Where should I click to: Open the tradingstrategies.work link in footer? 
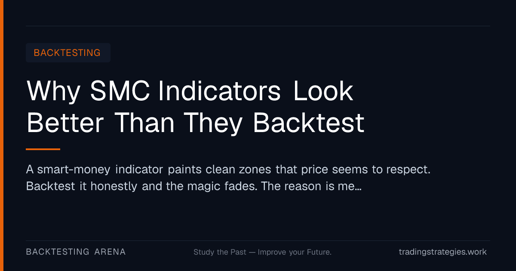(443, 252)
